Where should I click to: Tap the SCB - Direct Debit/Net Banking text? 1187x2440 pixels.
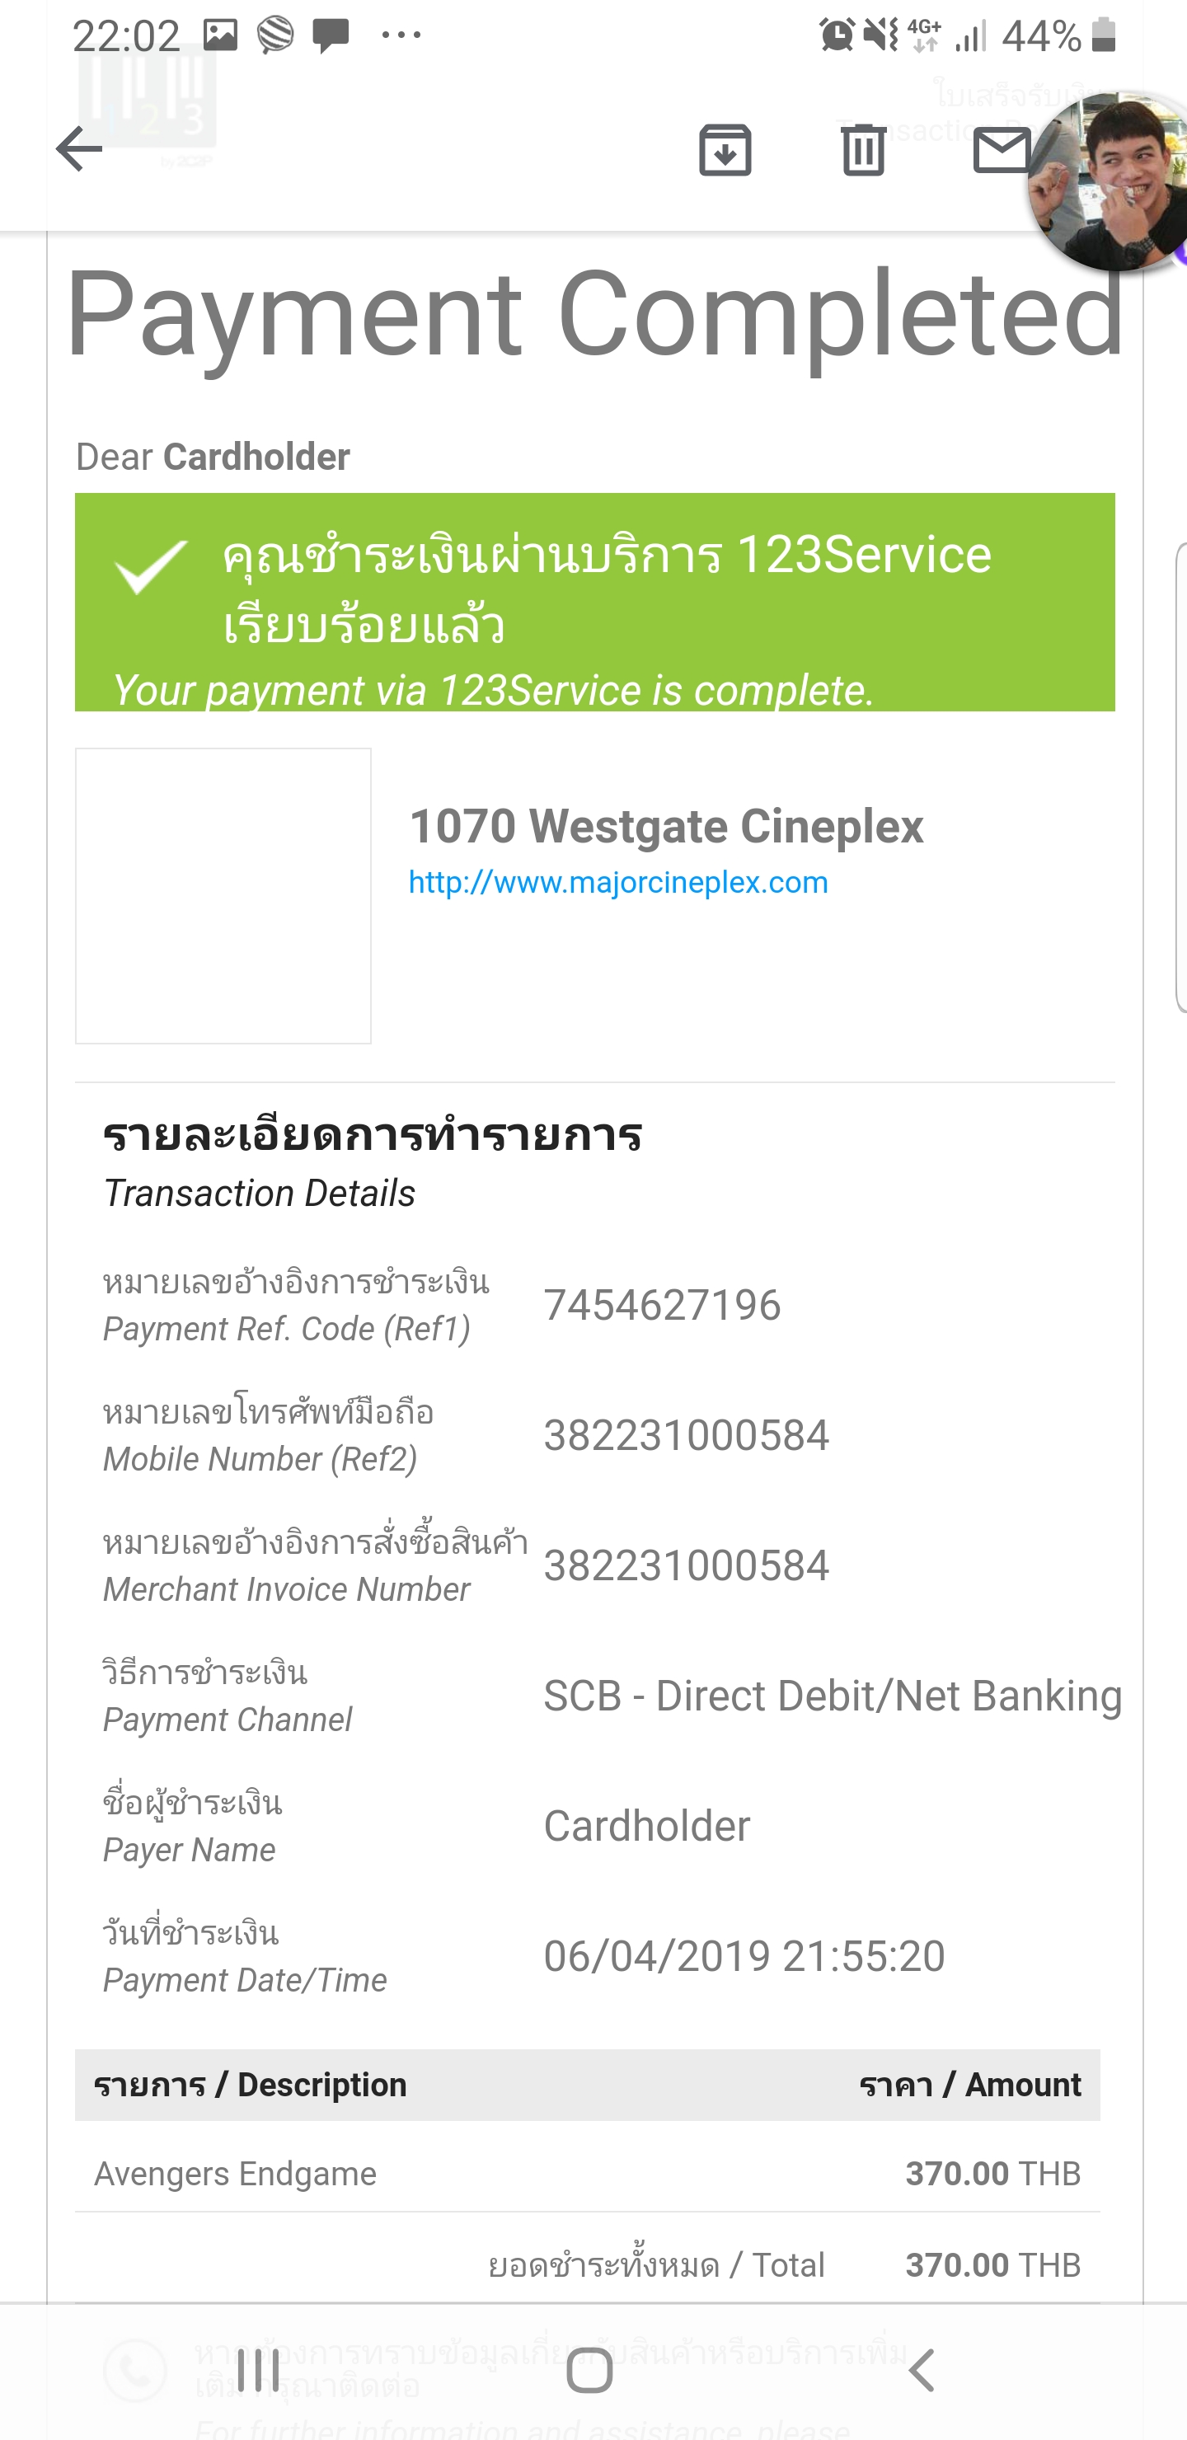[832, 1696]
